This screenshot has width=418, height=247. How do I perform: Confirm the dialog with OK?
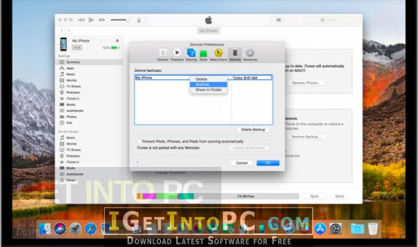(x=268, y=163)
